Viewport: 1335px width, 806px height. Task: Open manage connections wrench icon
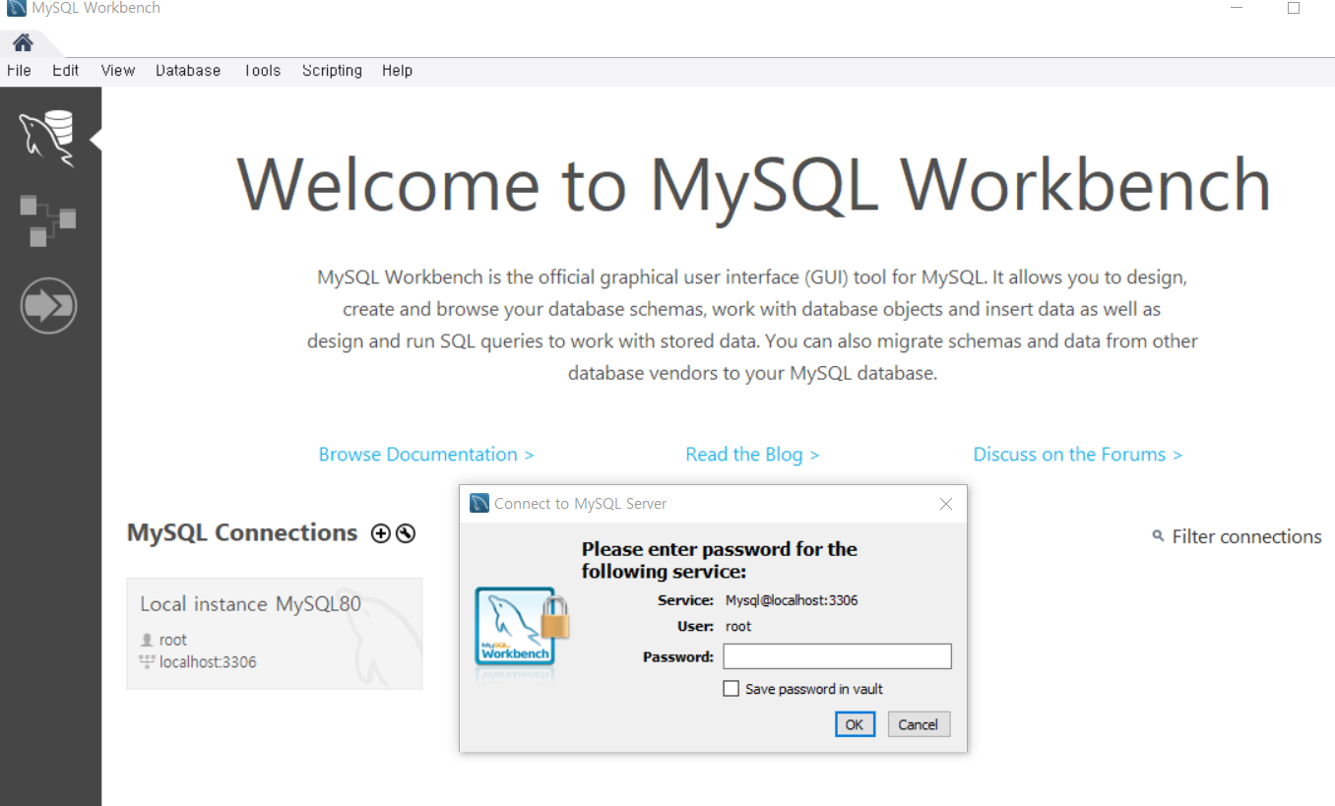[x=406, y=533]
